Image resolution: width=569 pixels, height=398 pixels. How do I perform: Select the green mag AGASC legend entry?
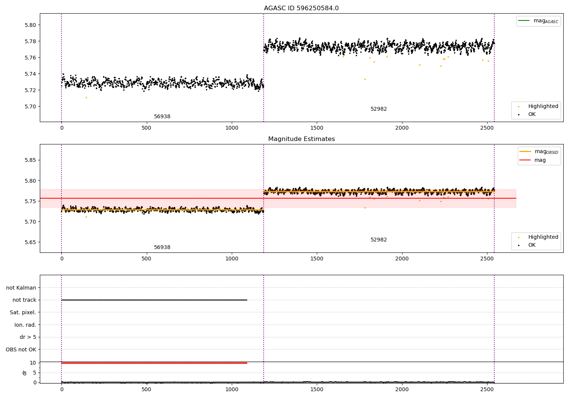pos(538,21)
